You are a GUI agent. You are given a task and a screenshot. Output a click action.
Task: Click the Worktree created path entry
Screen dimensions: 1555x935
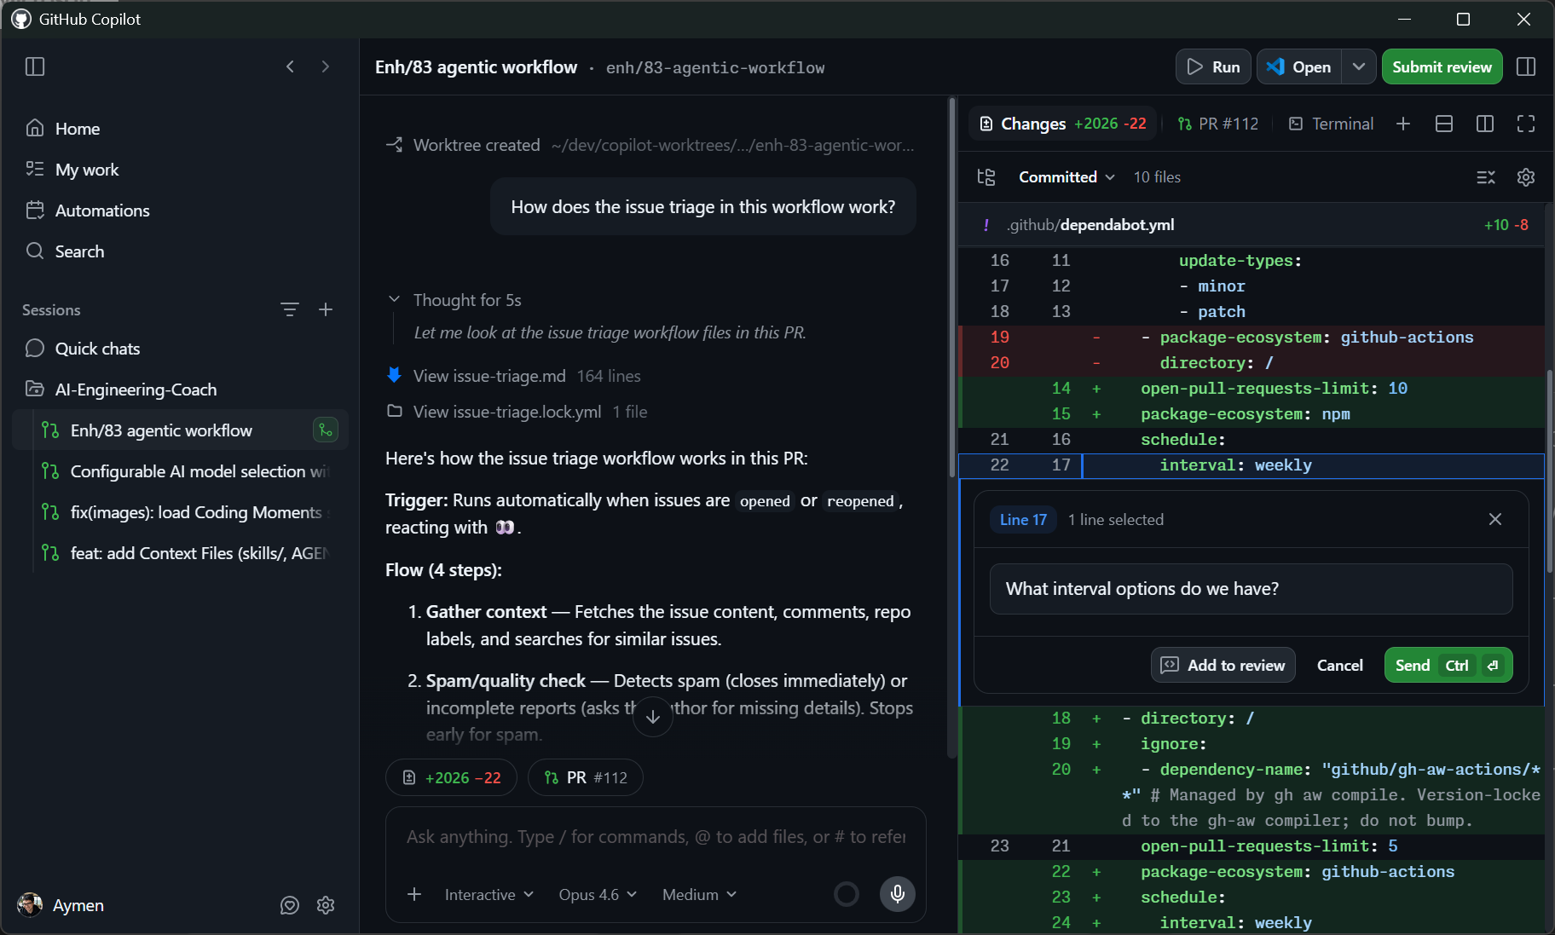tap(650, 145)
